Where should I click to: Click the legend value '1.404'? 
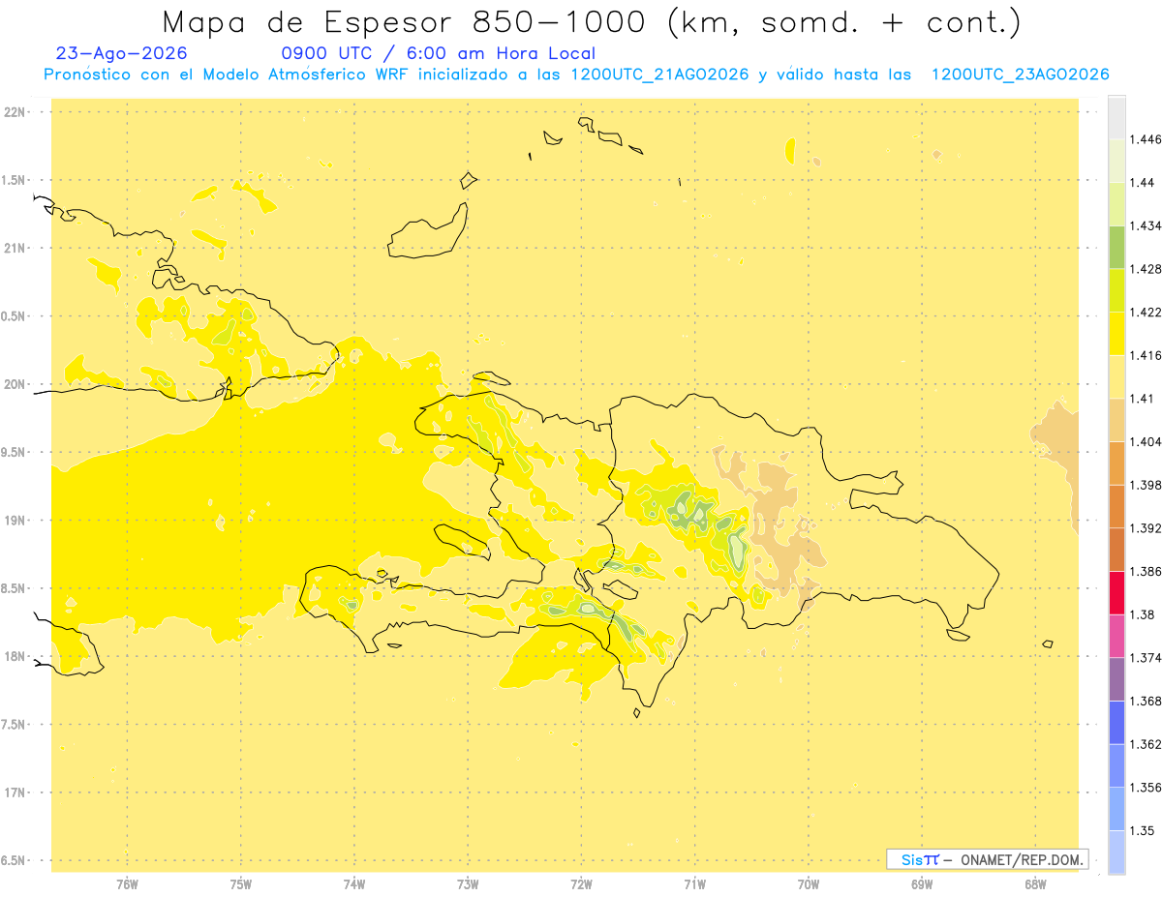tap(1146, 442)
